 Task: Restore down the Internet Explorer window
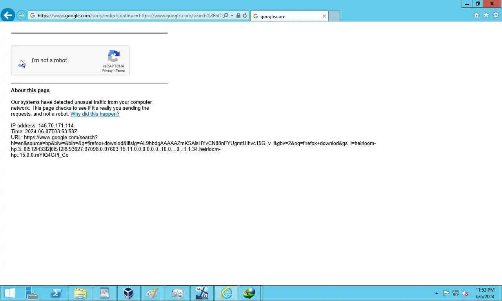478,4
